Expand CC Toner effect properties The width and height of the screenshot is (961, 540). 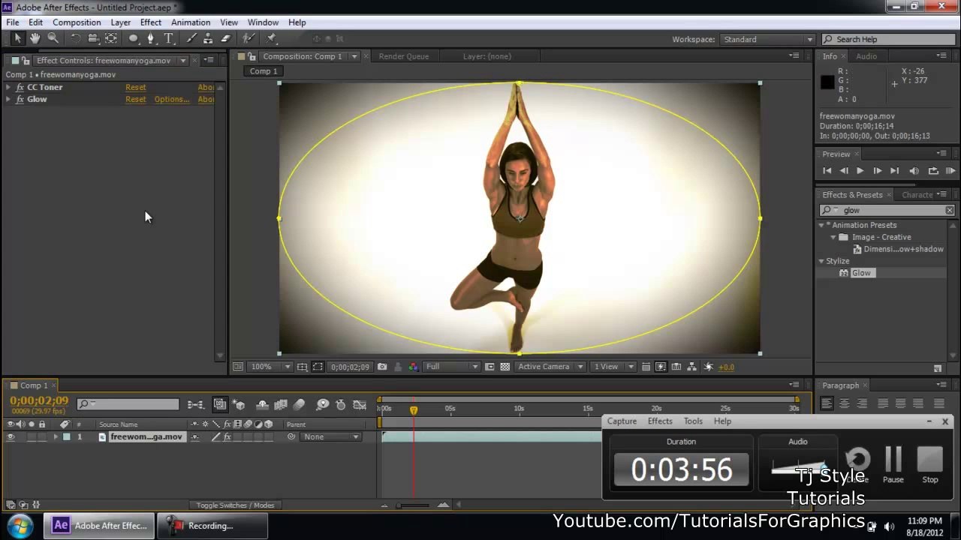[8, 87]
